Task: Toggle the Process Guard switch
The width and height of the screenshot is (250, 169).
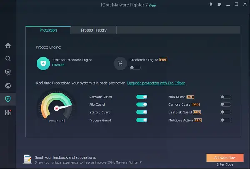Action: click(x=142, y=120)
